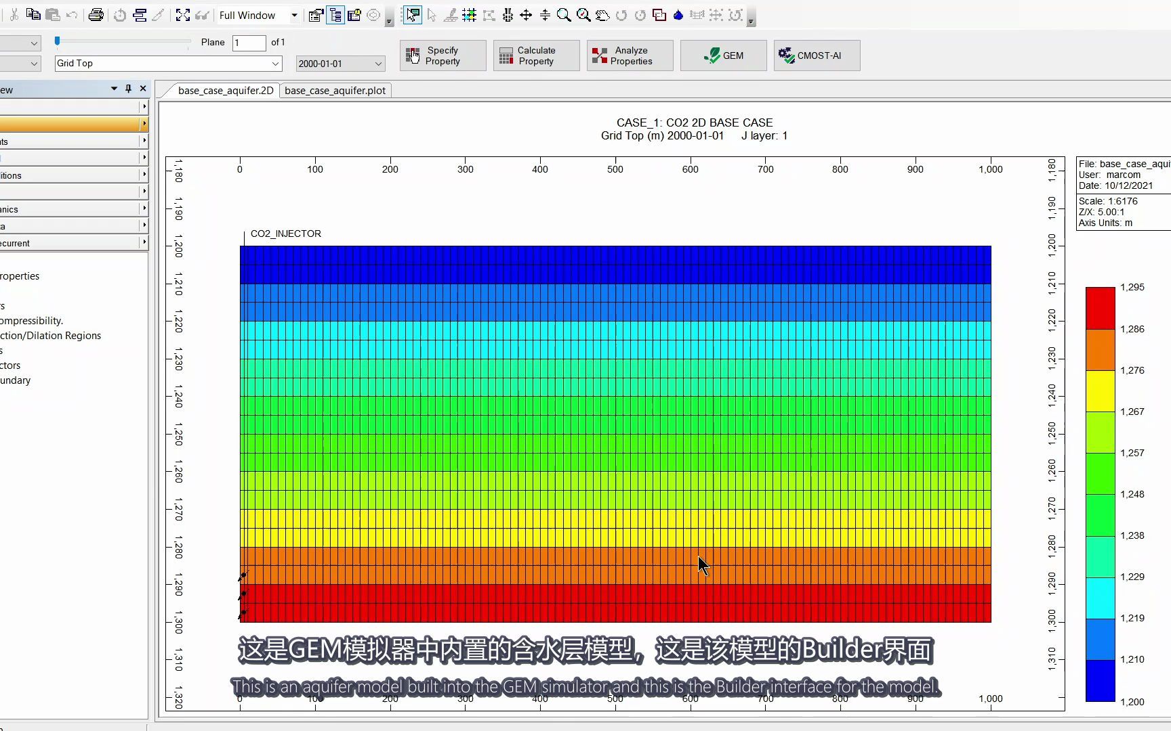
Task: Open the 2000-01-01 date dropdown
Action: point(378,64)
